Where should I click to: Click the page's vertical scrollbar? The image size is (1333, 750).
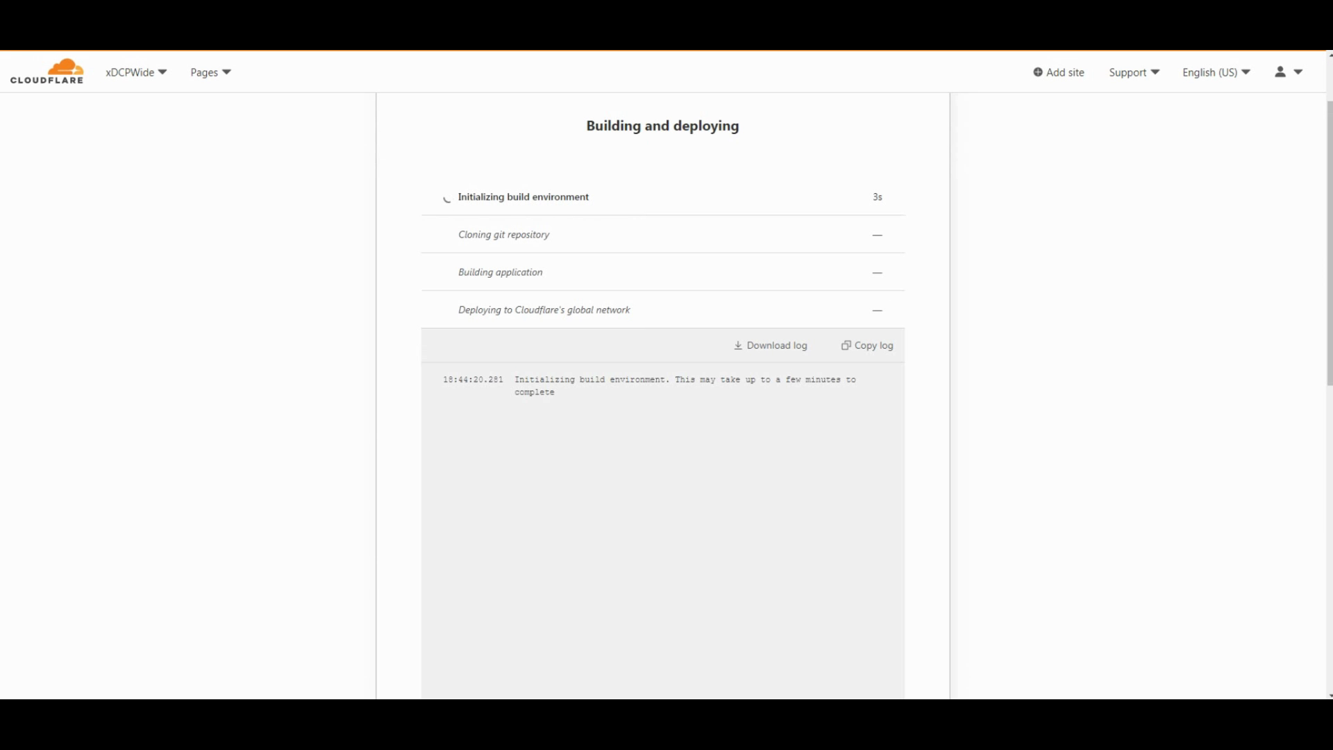(x=1329, y=243)
